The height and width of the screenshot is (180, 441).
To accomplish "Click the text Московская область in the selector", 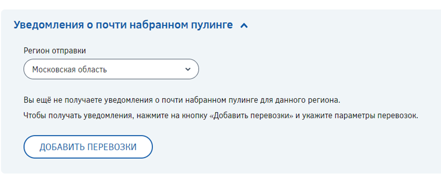I will [69, 69].
